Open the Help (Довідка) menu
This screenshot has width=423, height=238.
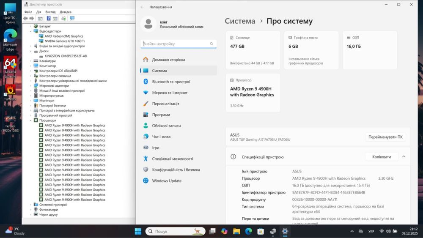(x=66, y=12)
